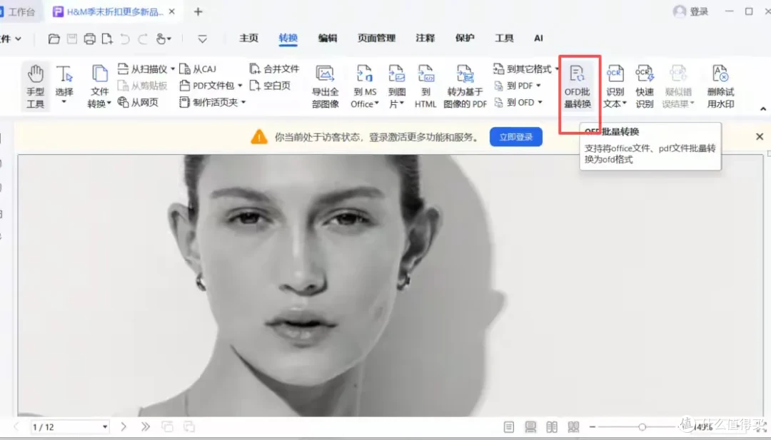Screen dimensions: 771x440
Task: Switch to continuous facing view icon
Action: 573,426
